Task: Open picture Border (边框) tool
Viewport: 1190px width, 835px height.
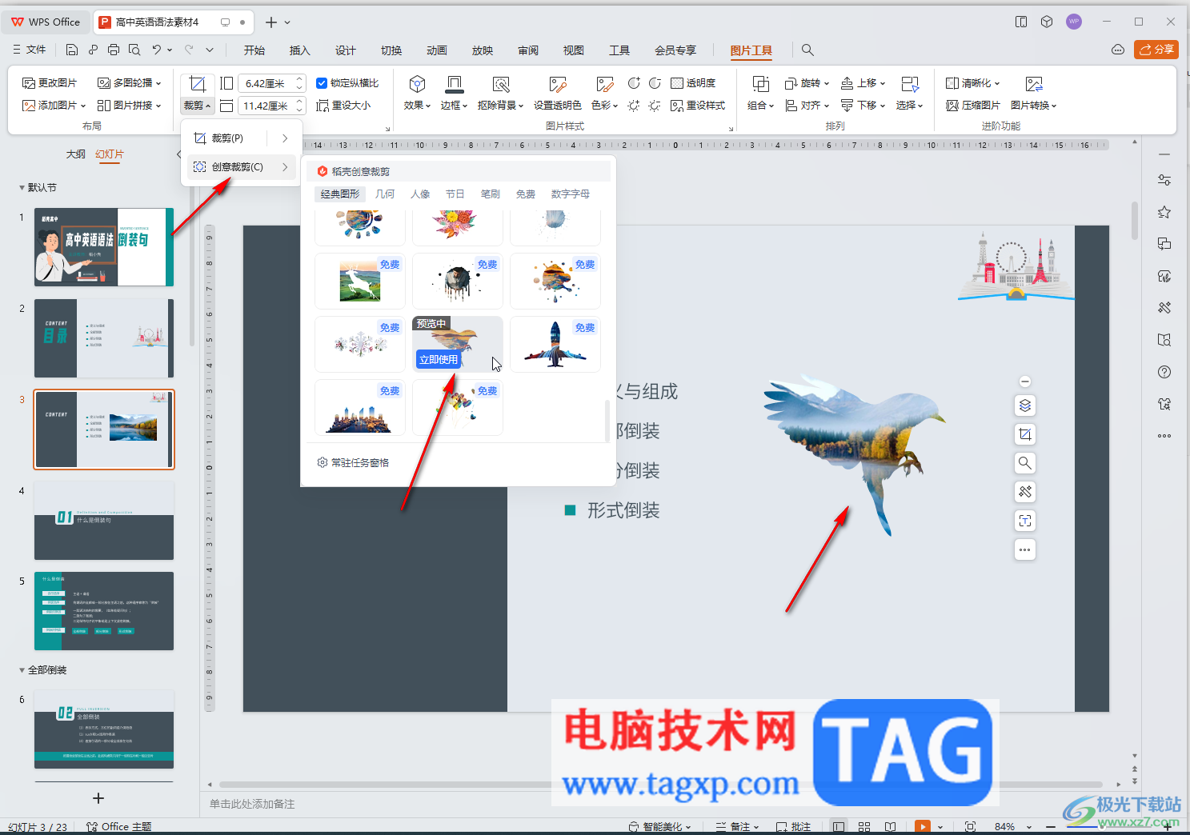Action: click(454, 84)
